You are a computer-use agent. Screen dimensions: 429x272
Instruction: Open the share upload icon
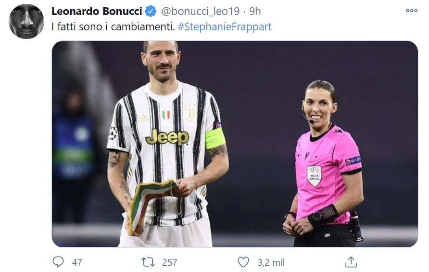tap(351, 262)
